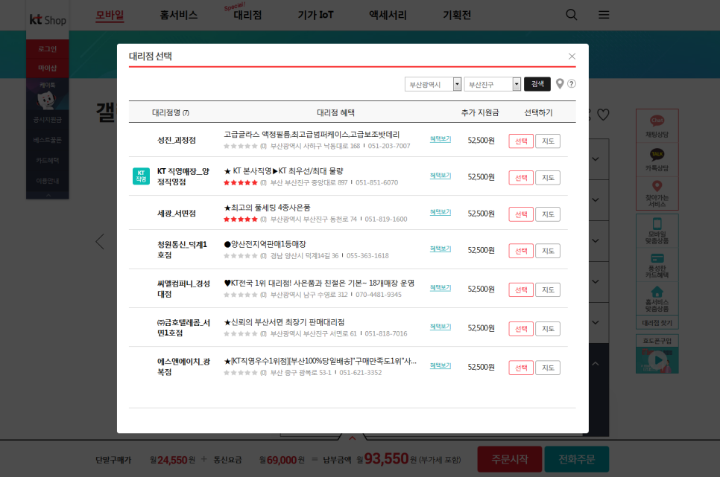Open the 부산진구 district dropdown
Image resolution: width=720 pixels, height=477 pixels.
tap(492, 84)
